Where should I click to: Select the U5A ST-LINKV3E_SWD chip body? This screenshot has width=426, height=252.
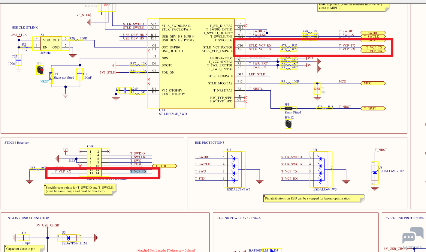(x=196, y=63)
